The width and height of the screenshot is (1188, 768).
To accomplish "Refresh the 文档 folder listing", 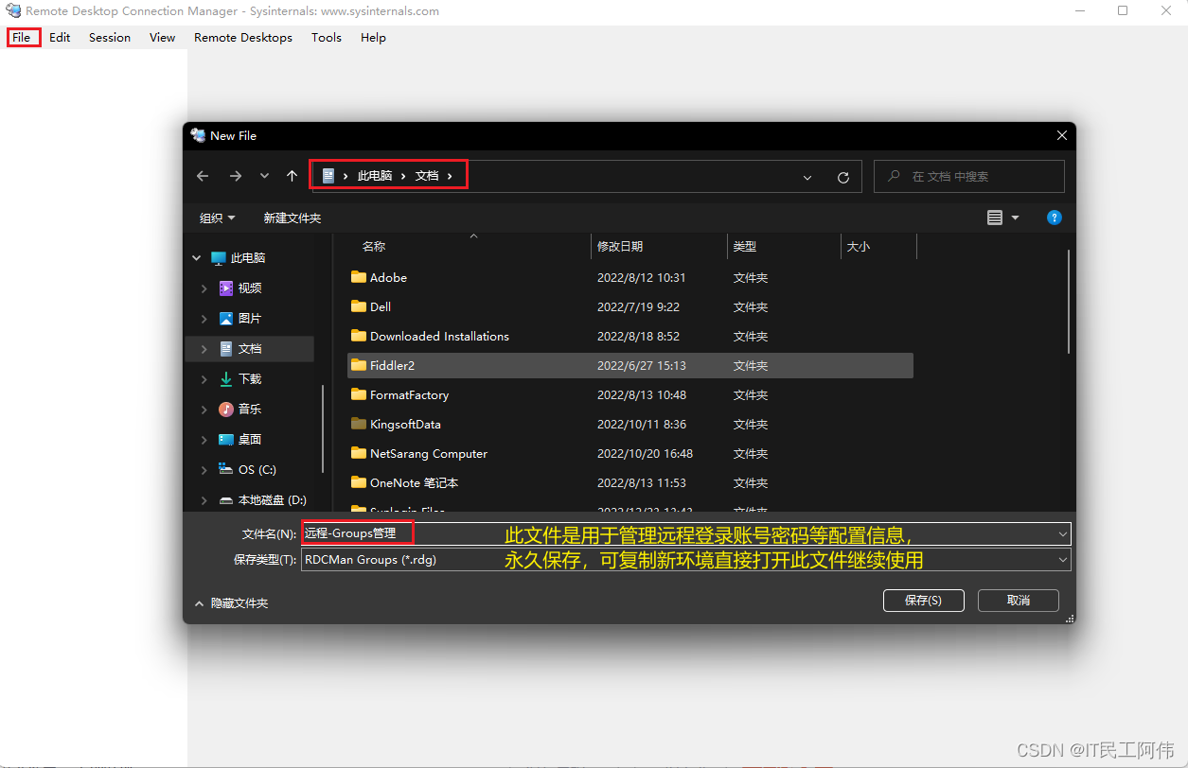I will (x=842, y=176).
